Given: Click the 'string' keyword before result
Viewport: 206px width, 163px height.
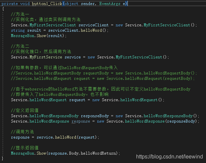Looking at the screenshot, I should click(18, 30).
